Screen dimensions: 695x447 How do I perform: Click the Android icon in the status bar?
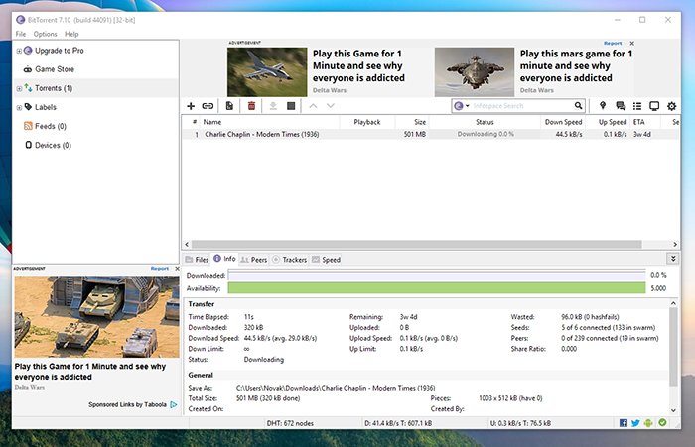[648, 423]
